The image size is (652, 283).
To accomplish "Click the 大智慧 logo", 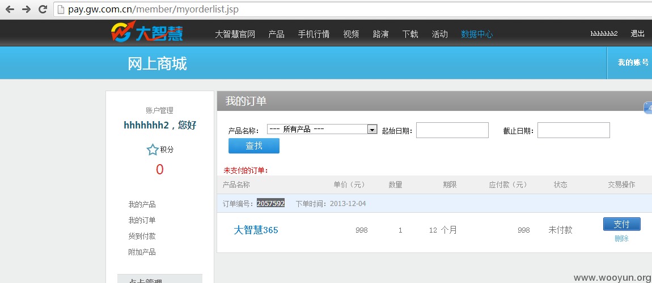I will point(147,32).
